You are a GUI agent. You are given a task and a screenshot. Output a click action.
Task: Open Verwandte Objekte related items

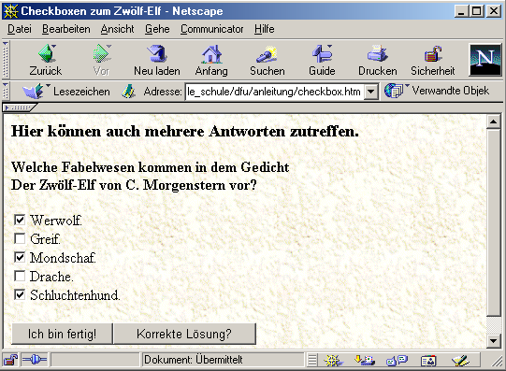[x=437, y=91]
